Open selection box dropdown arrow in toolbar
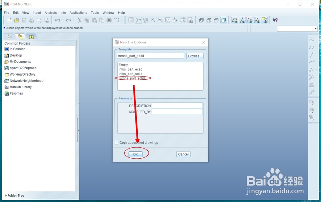Screen dimensions: 321x202 click(122, 20)
